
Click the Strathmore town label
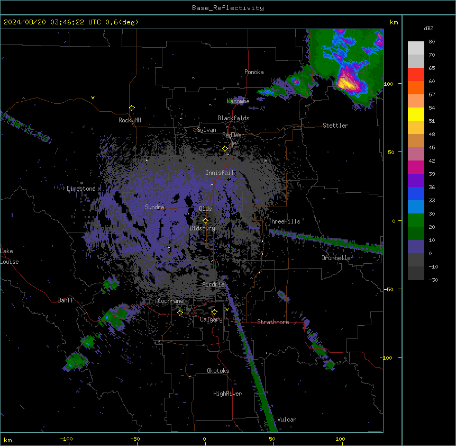(273, 322)
